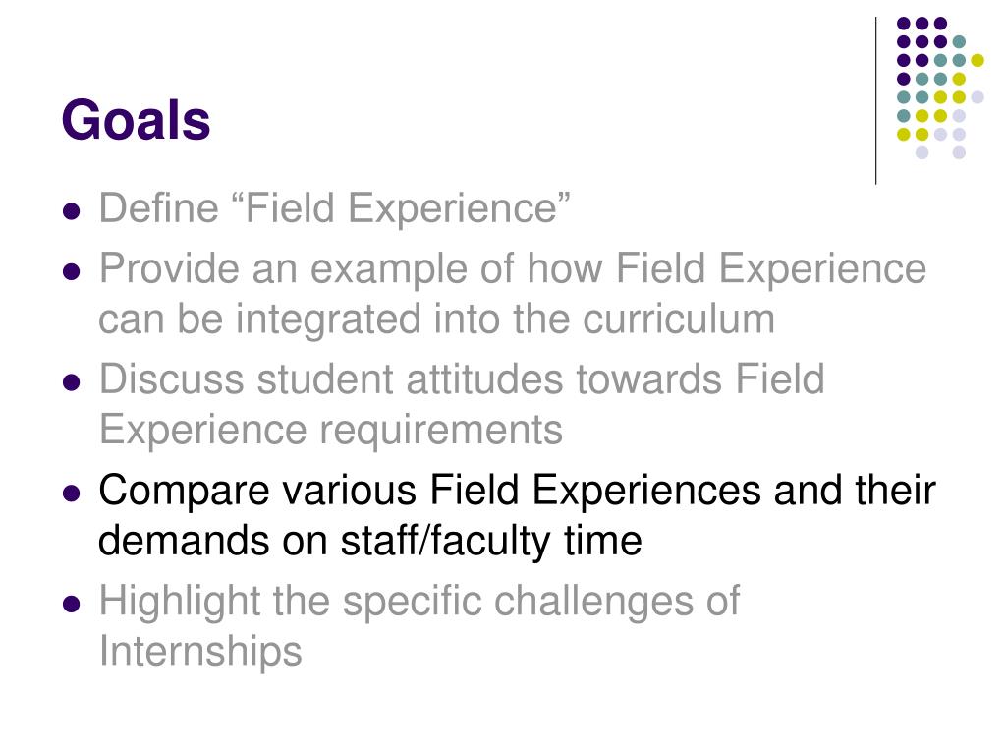Screen dimensions: 1006x755
Task: Click the line "can be integrated into the curriculum"
Action: pyautogui.click(x=436, y=319)
